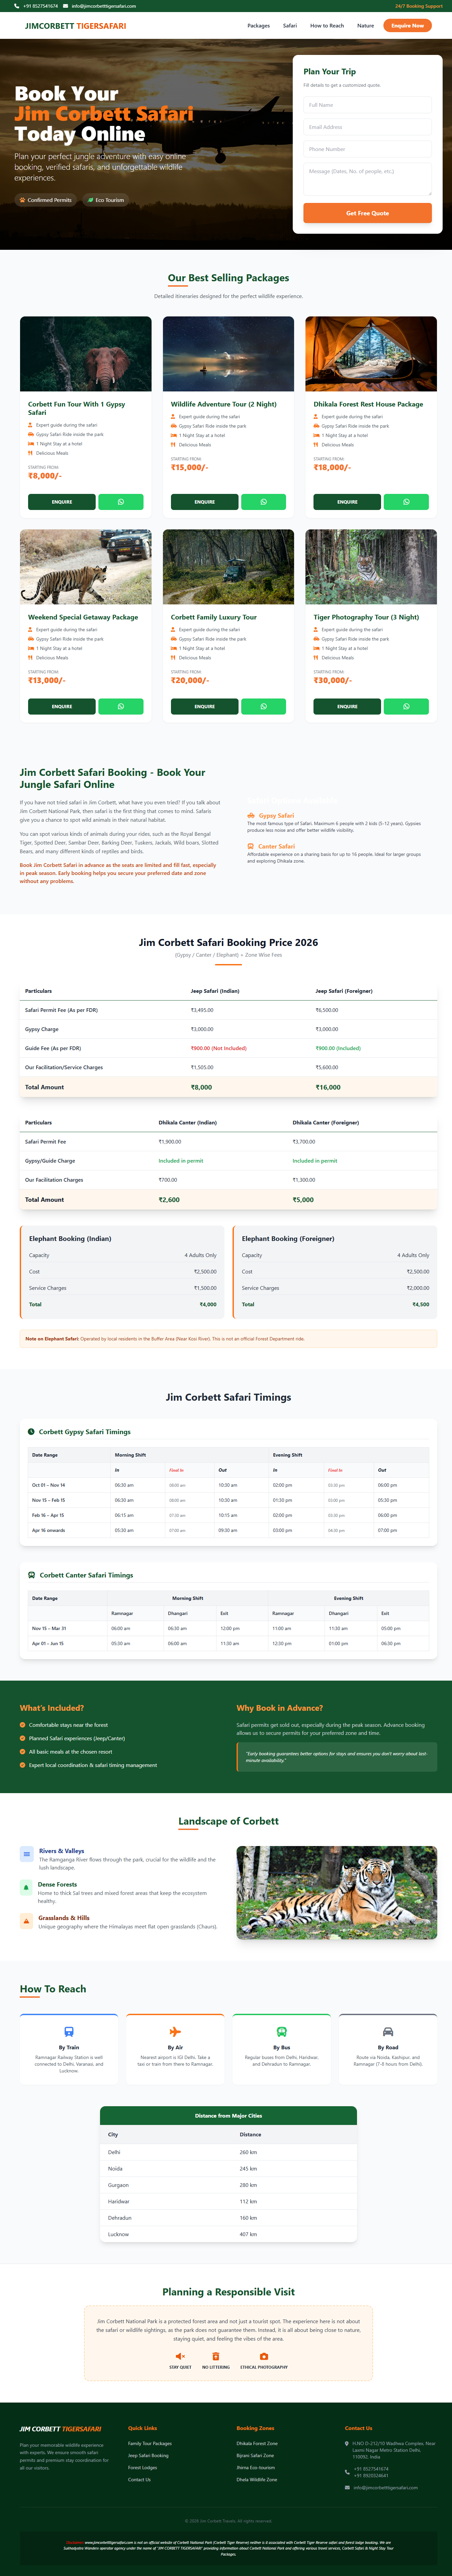Click the Canter Safari bus icon

[251, 846]
